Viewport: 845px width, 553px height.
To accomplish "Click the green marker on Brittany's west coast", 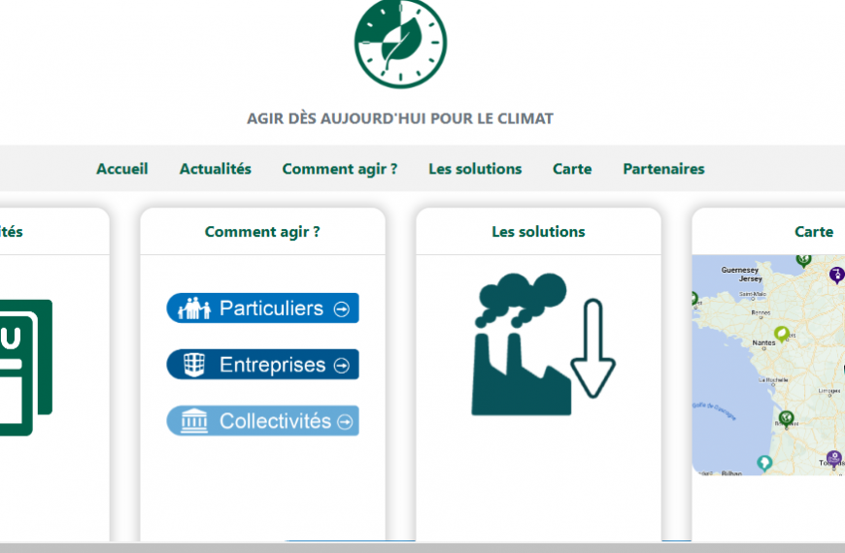I will [694, 299].
